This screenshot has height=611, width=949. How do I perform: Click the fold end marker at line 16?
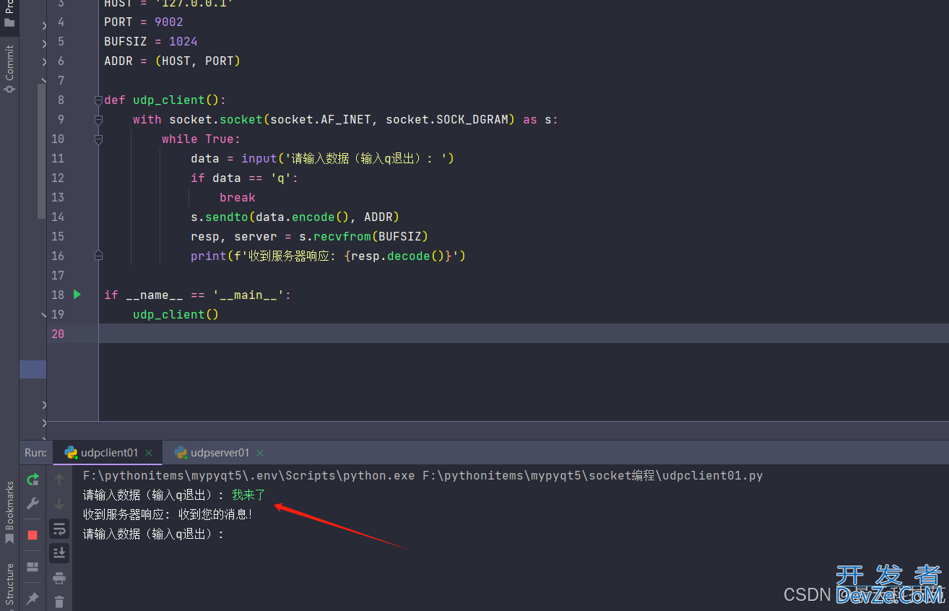click(98, 256)
